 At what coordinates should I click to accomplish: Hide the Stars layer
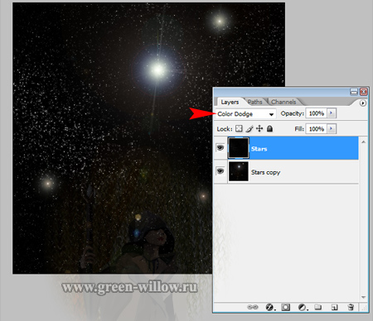pyautogui.click(x=220, y=148)
